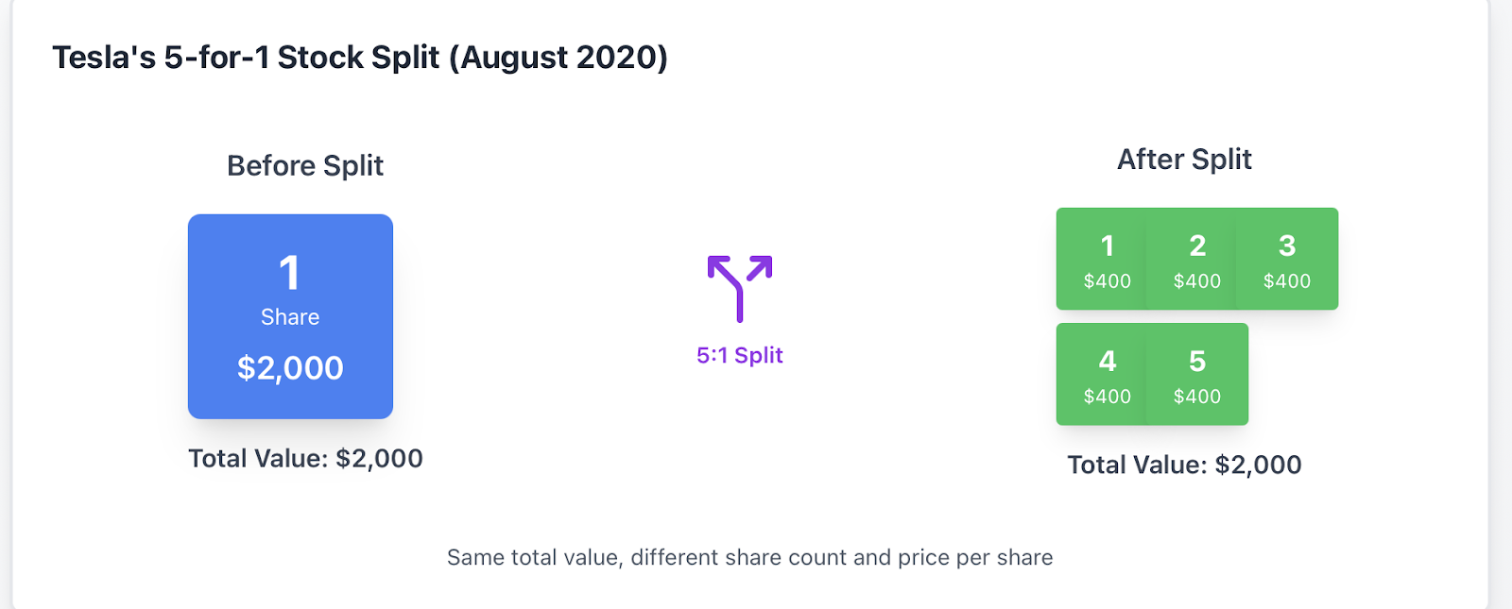Screen dimensions: 1512x609
Task: Click Total Value under the green boxes
Action: point(1184,465)
